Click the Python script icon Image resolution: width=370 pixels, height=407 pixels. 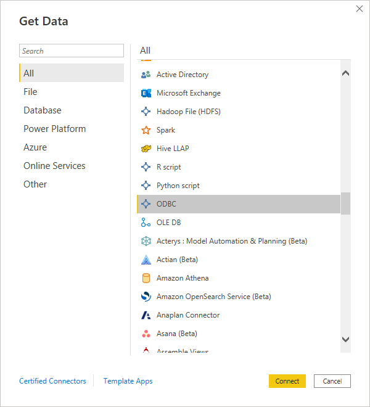click(x=146, y=186)
